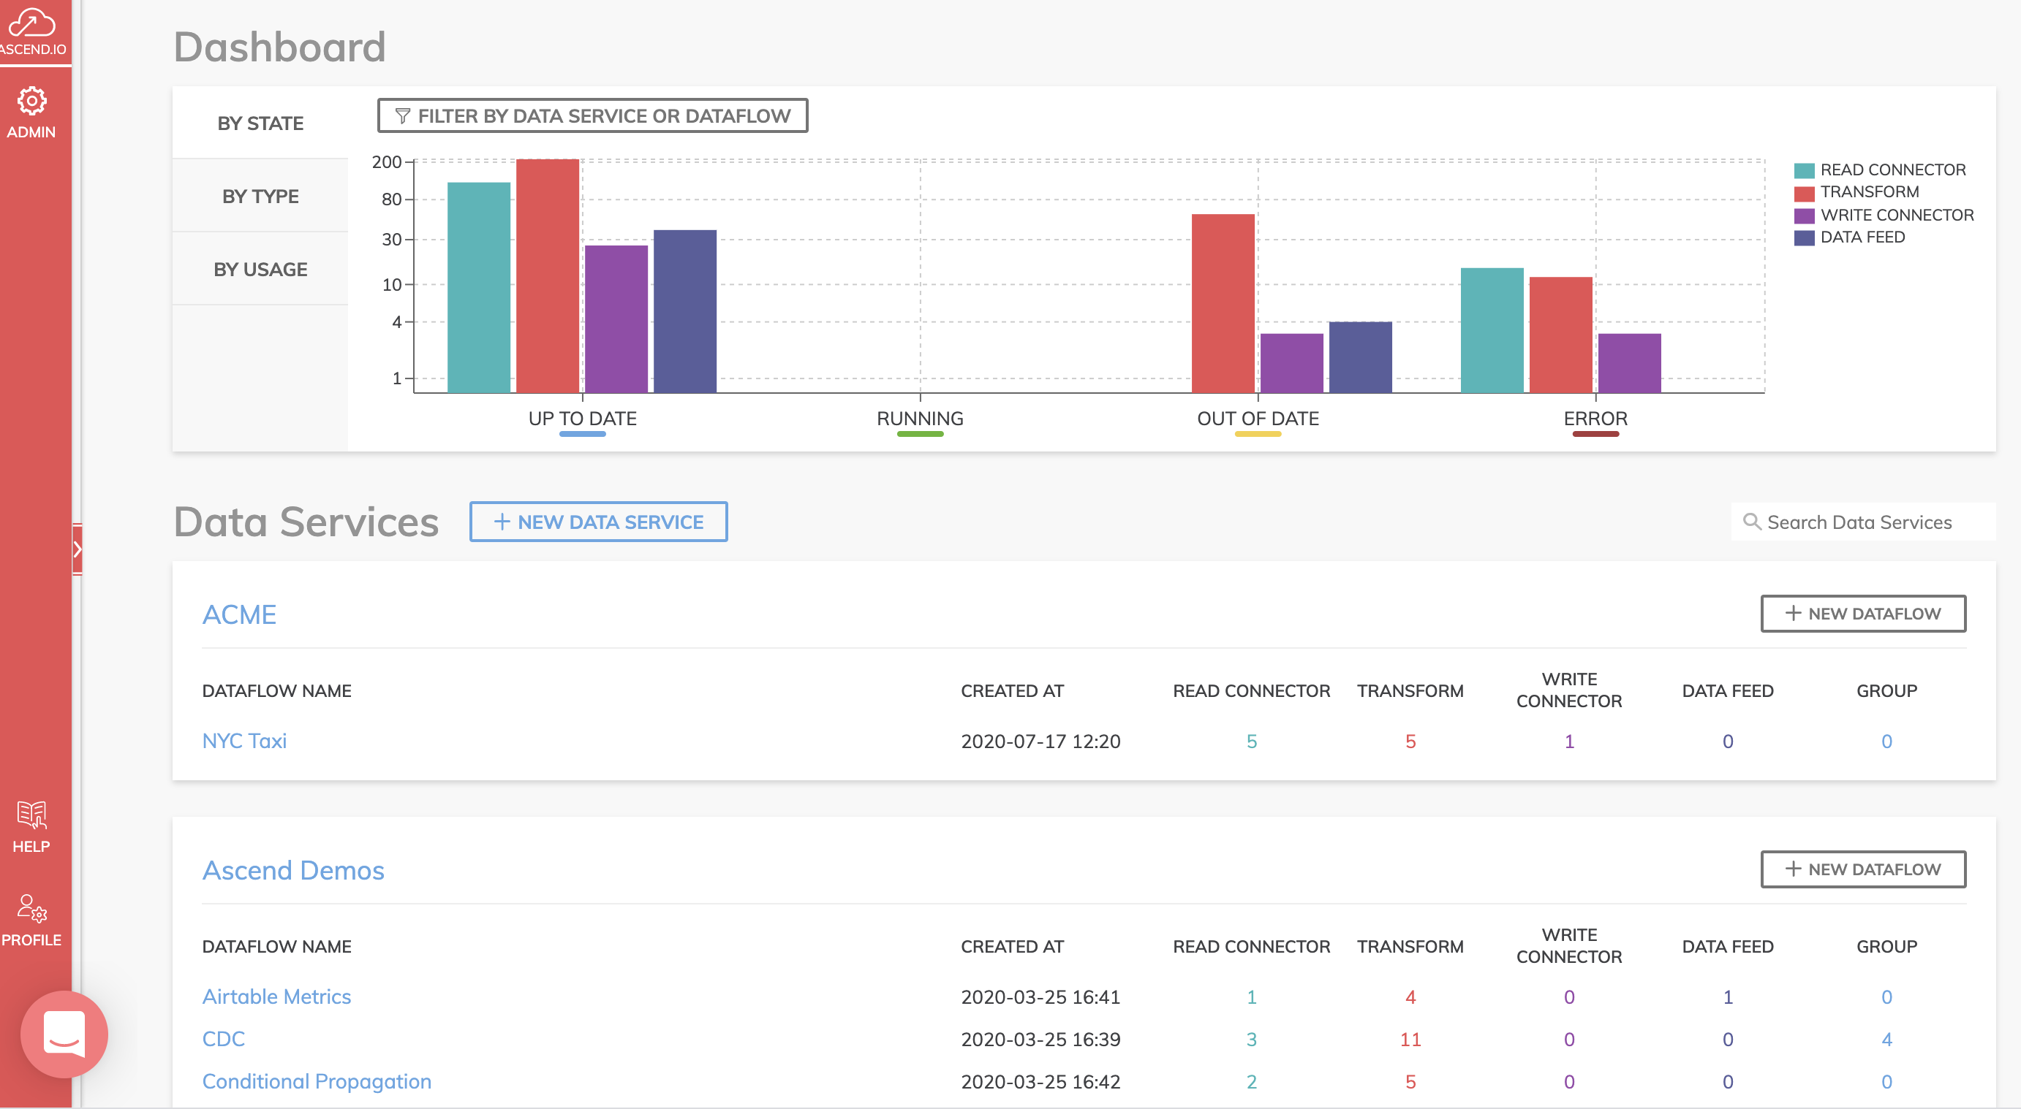Image resolution: width=2021 pixels, height=1109 pixels.
Task: Open the NYC Taxi dataflow
Action: (x=245, y=741)
